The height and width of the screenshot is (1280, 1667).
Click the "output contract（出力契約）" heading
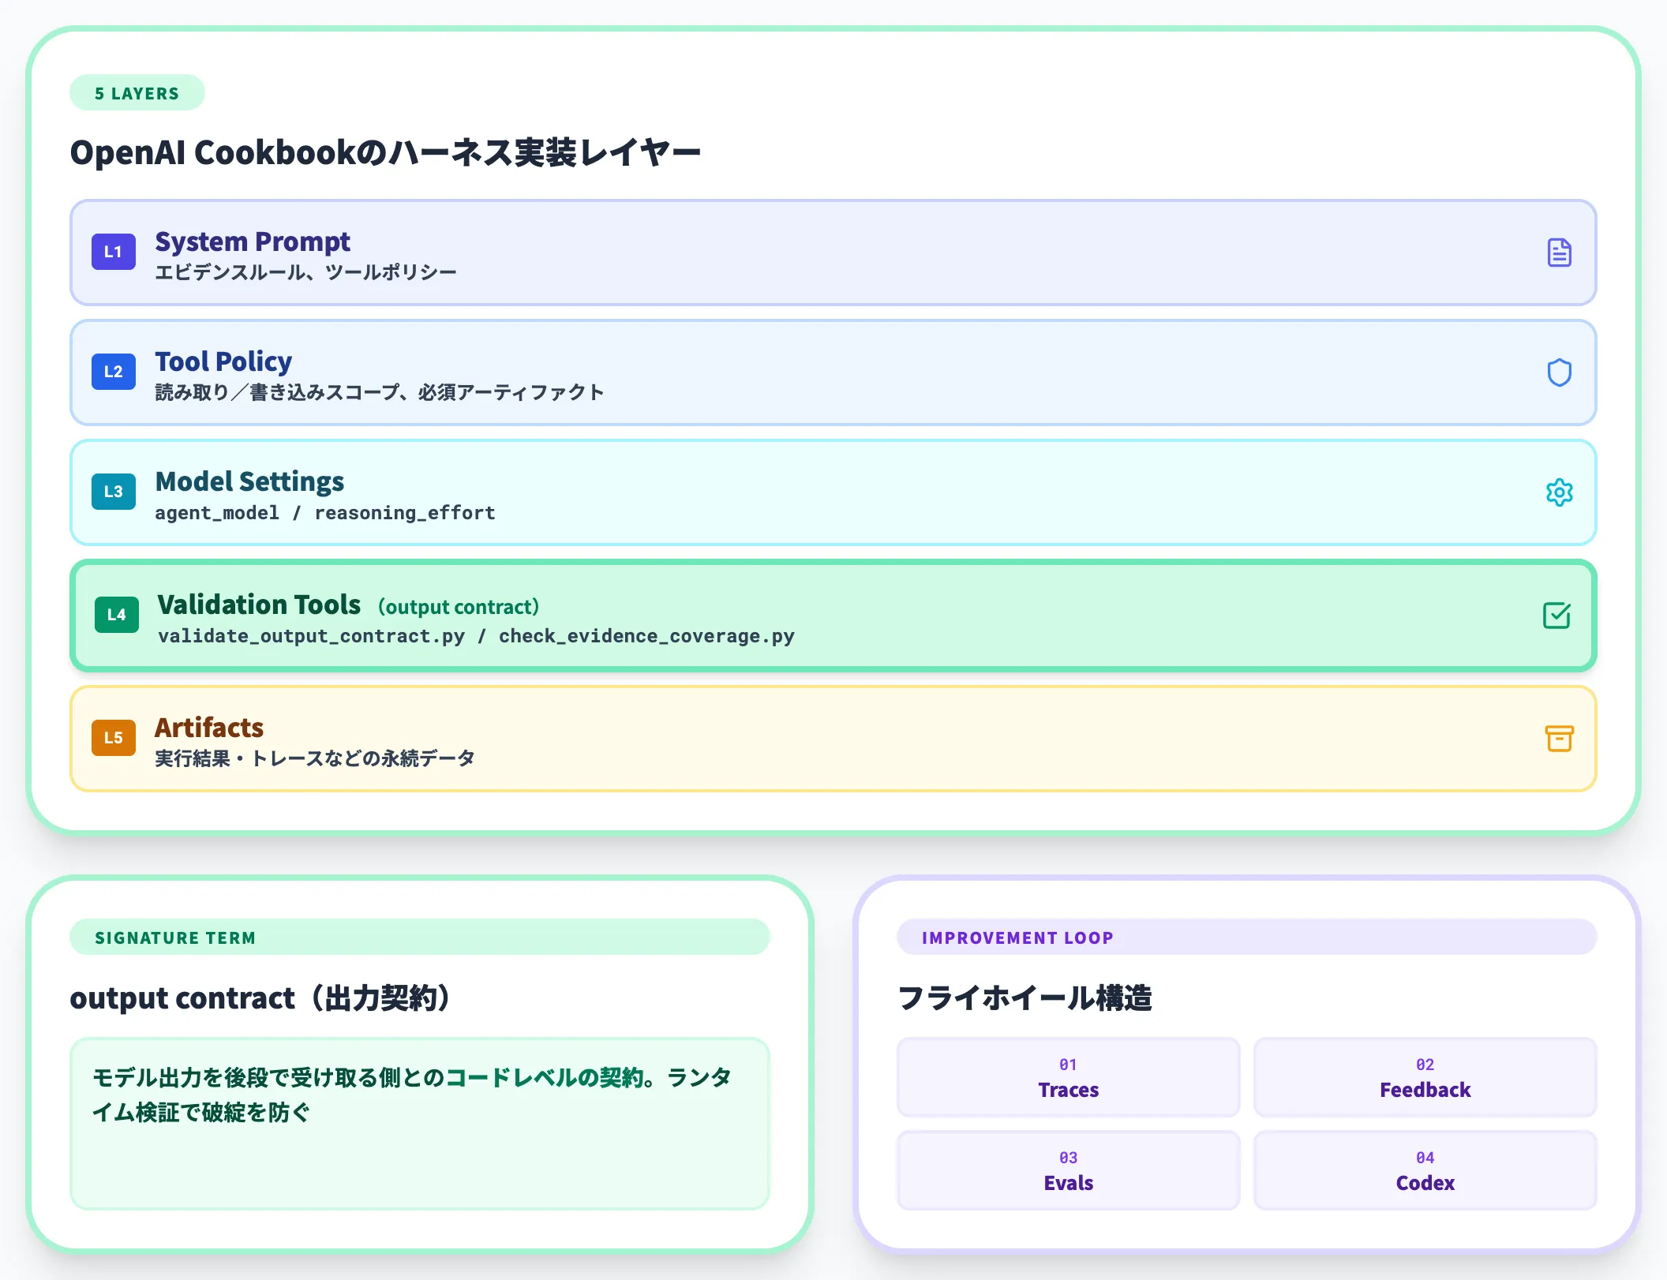click(x=260, y=998)
